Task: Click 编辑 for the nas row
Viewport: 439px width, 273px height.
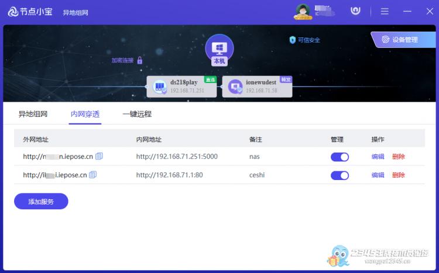Action: (x=378, y=157)
